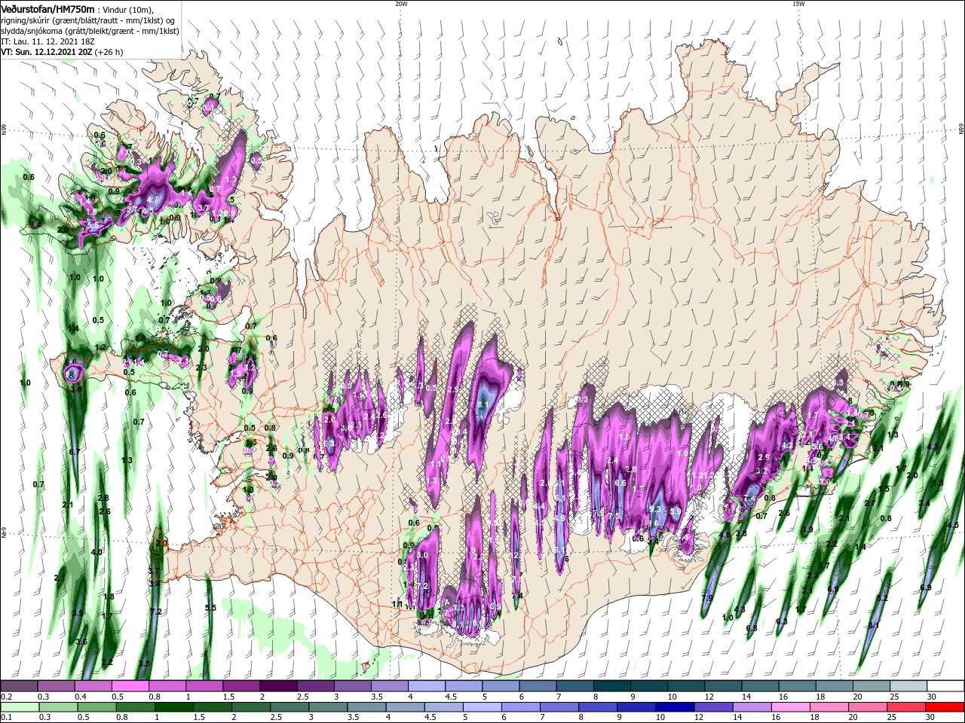Click the lower-scale swatch between 3 and 3.5
Screen dimensions: 965x723
pyautogui.click(x=329, y=707)
